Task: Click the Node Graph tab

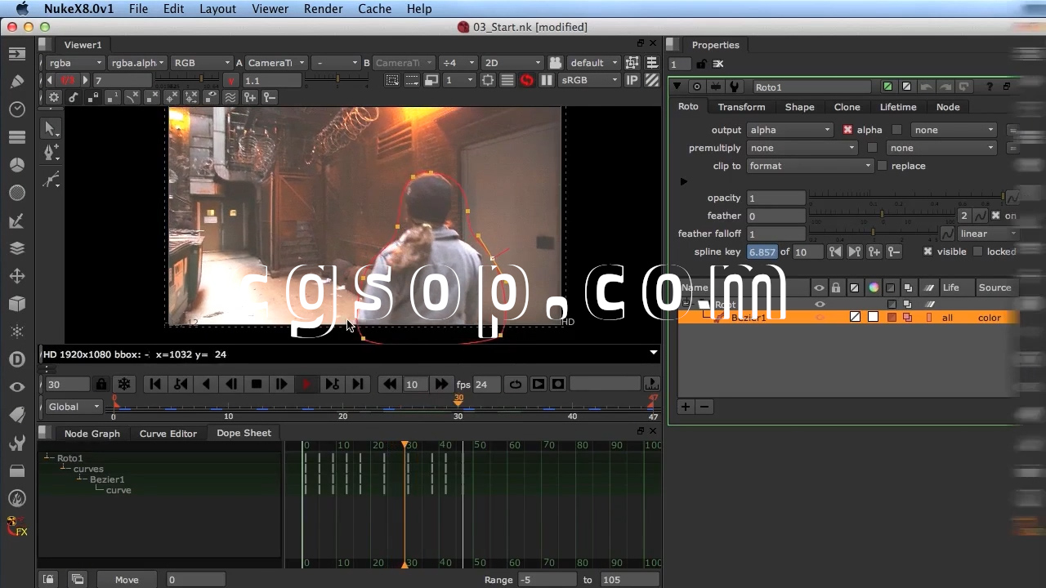Action: (x=92, y=434)
